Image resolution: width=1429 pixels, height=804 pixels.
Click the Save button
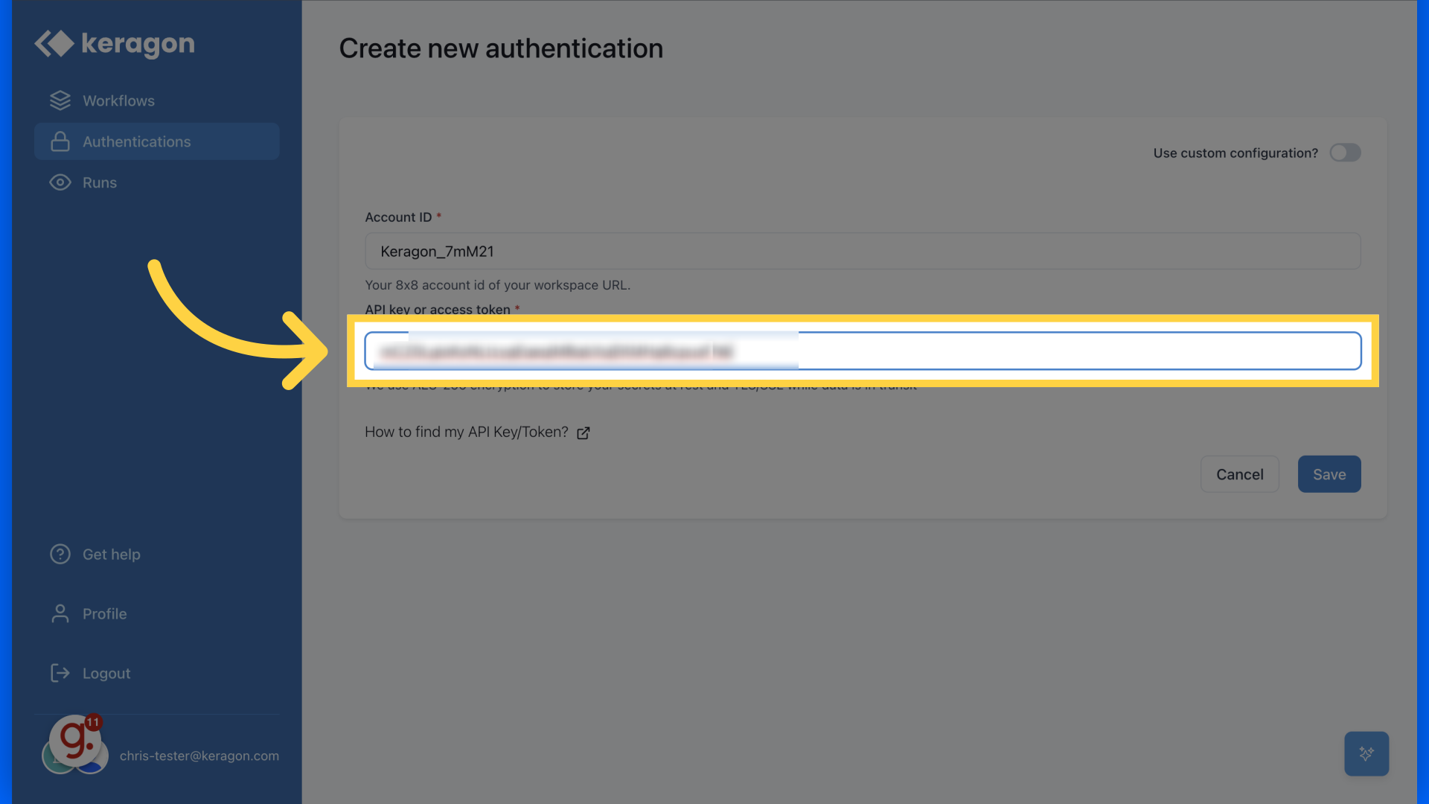1329,474
